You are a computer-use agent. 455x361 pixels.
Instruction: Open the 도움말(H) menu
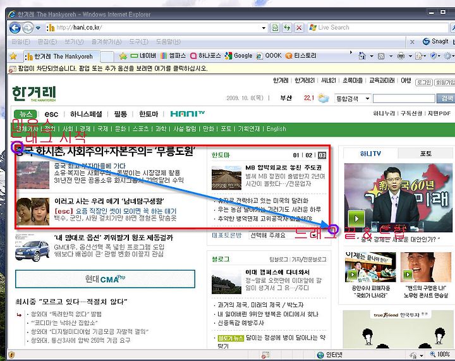(168, 42)
